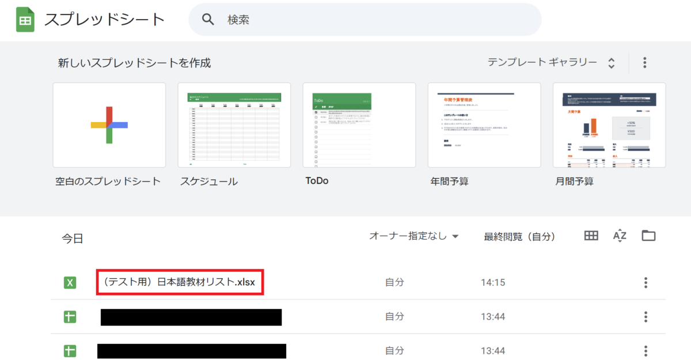Open the 年間予算 template
The image size is (691, 363).
point(484,125)
